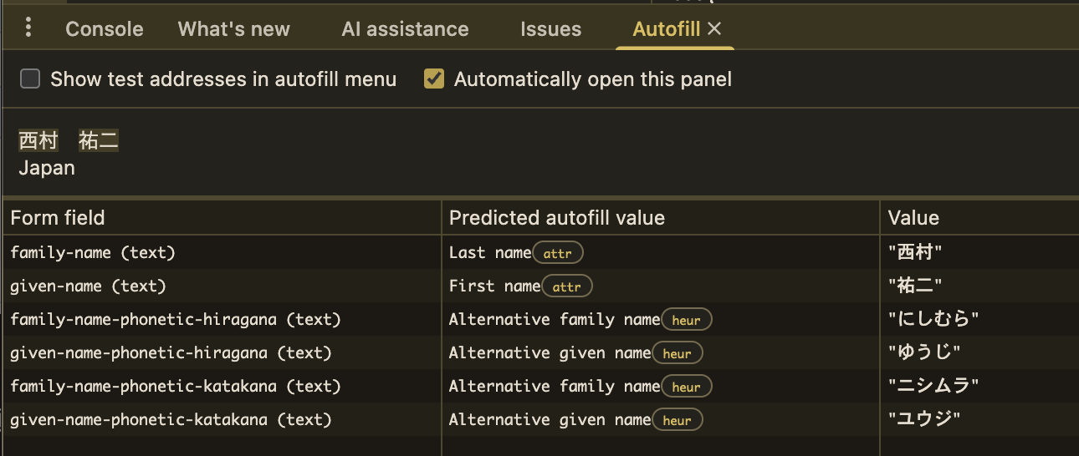Click the attr badge beside Last name
The image size is (1079, 456).
[558, 252]
